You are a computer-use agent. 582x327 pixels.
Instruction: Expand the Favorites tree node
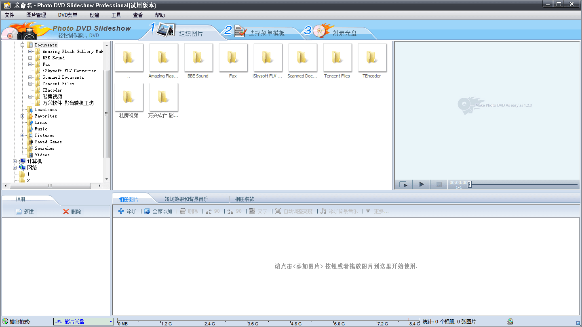[x=23, y=116]
